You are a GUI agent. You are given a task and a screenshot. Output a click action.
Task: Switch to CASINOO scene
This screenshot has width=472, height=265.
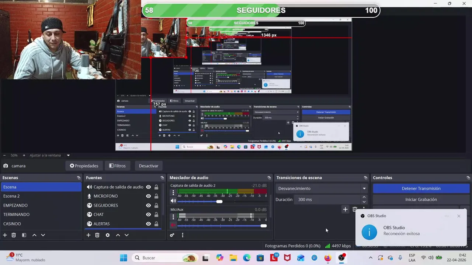(x=41, y=224)
